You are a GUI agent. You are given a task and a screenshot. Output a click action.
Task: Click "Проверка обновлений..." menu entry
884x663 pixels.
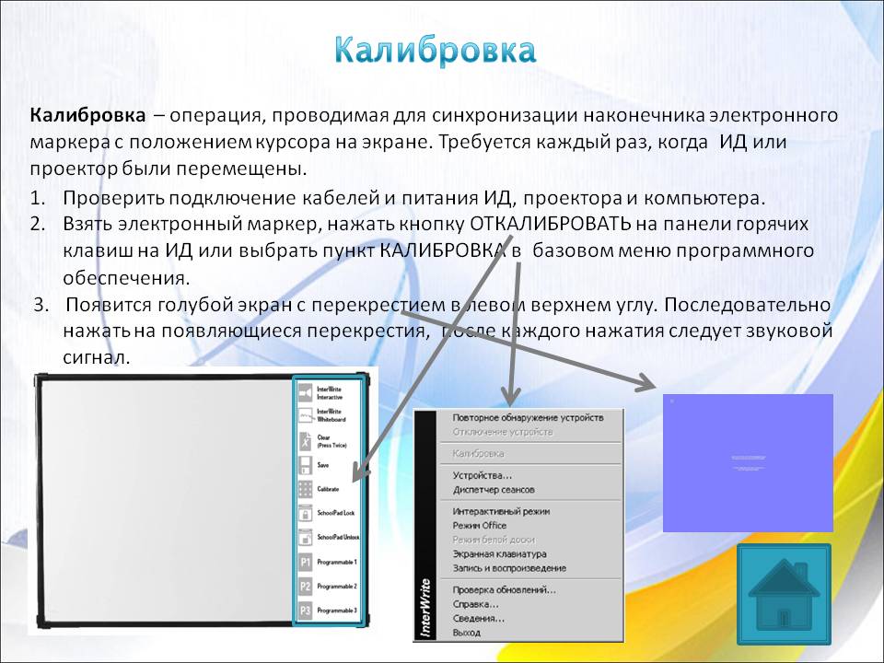pos(504,589)
